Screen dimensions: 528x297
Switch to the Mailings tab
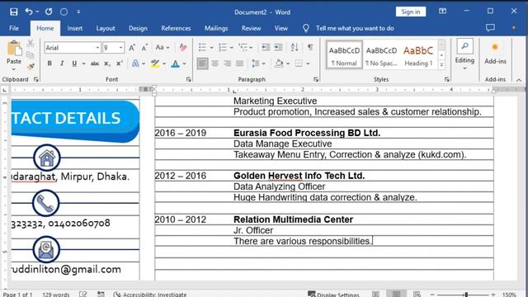216,28
